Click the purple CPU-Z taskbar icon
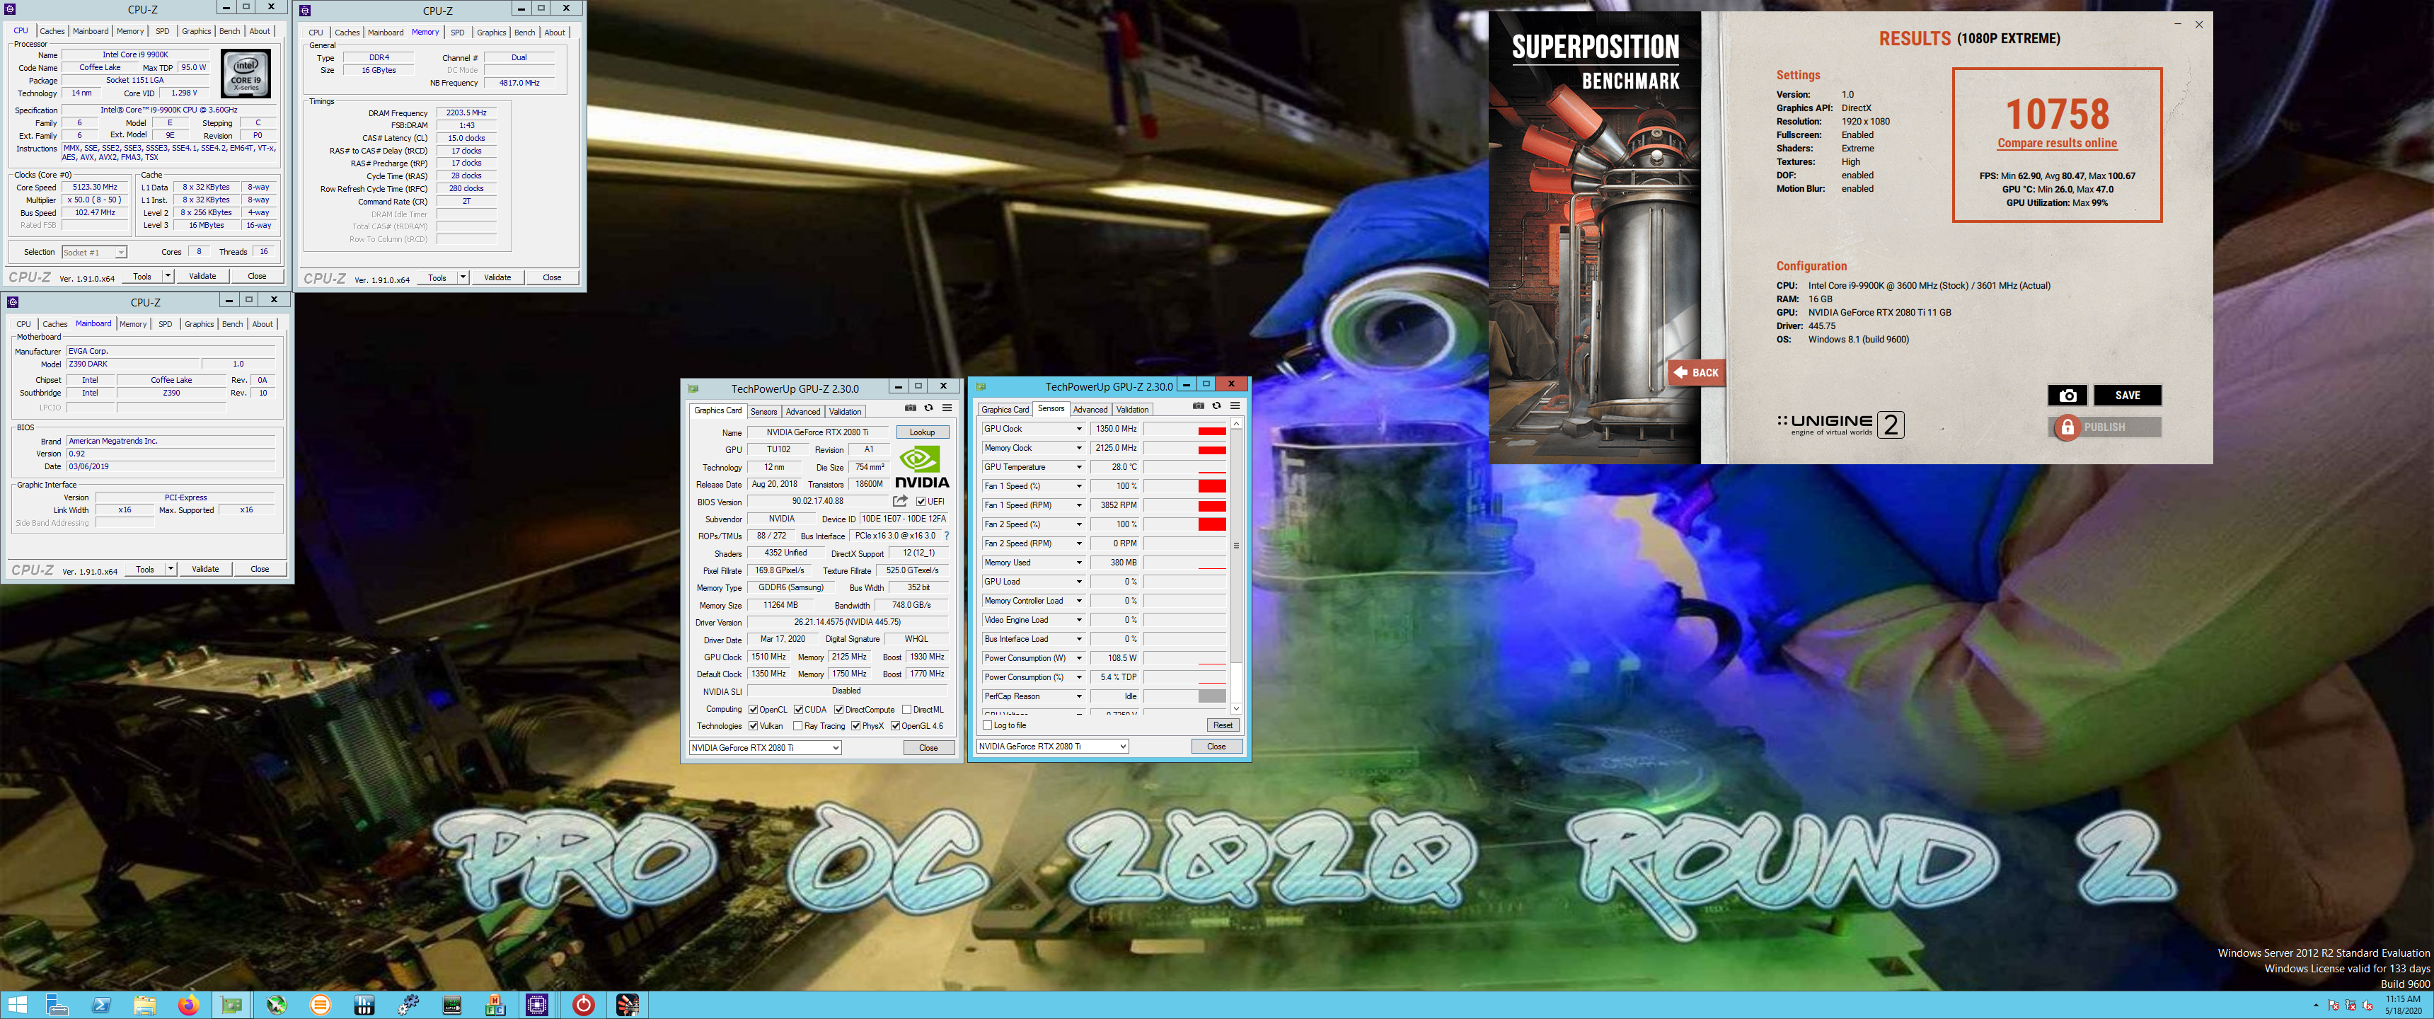Image resolution: width=2434 pixels, height=1019 pixels. [x=538, y=1005]
